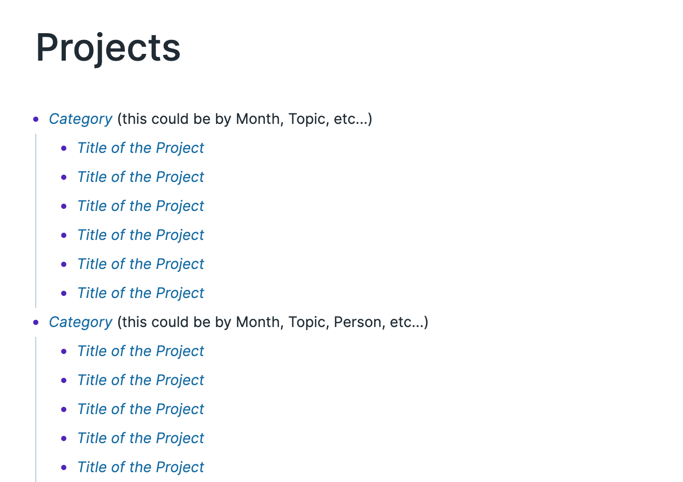This screenshot has height=482, width=683.
Task: Collapse children via second Category's vertical thread line
Action: tap(36, 409)
